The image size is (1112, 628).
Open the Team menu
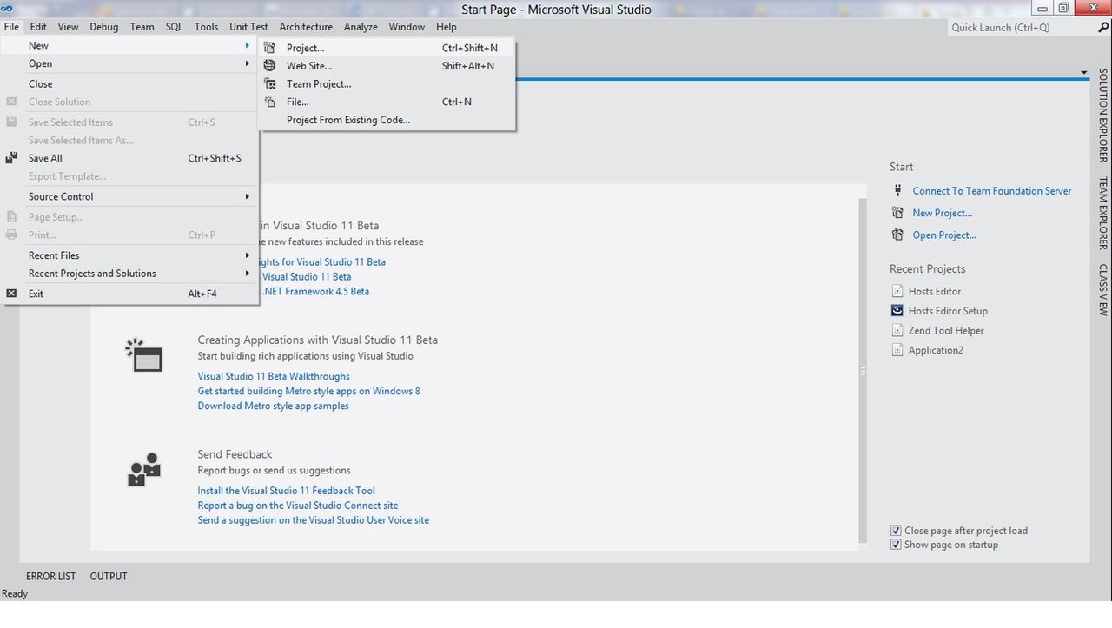142,27
